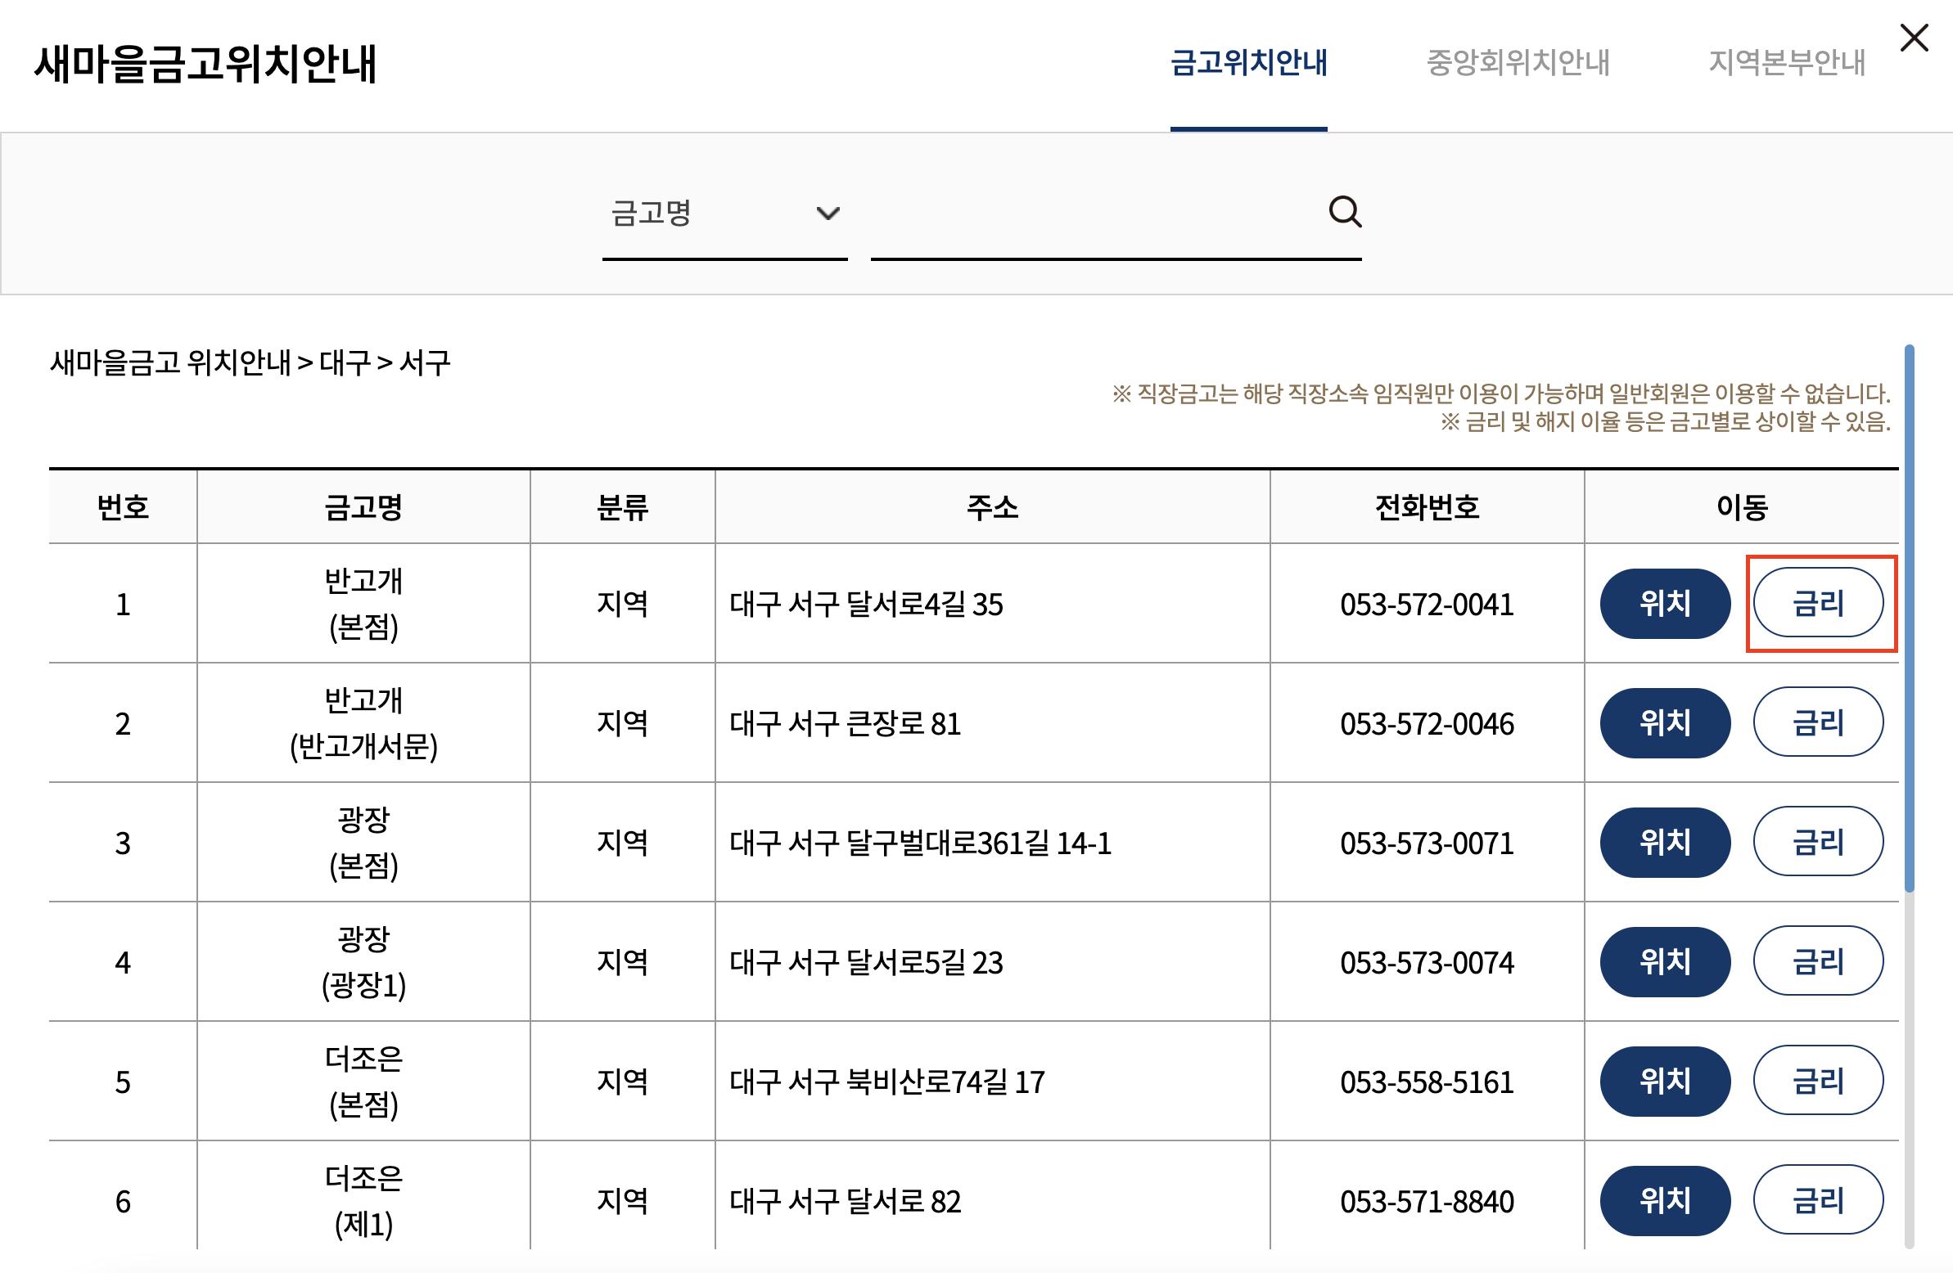This screenshot has width=1953, height=1273.
Task: Click the 번호 column header
Action: (x=123, y=507)
